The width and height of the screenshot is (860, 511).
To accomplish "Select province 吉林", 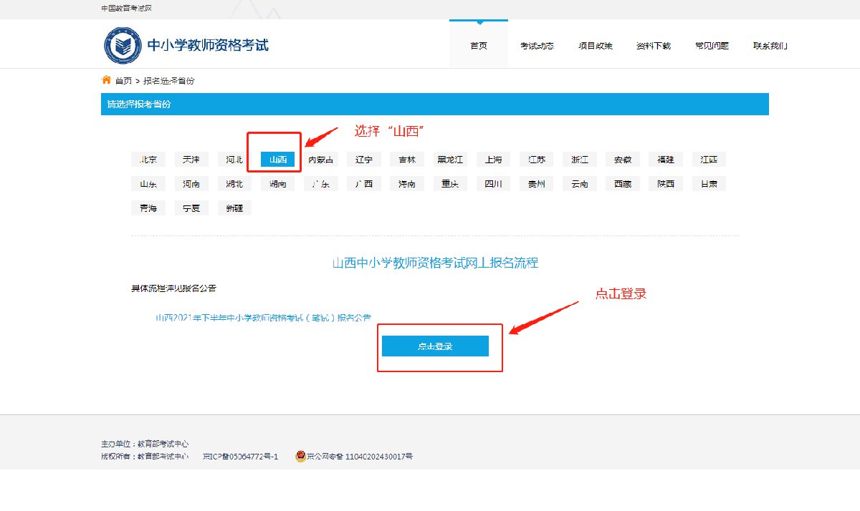I will (407, 160).
